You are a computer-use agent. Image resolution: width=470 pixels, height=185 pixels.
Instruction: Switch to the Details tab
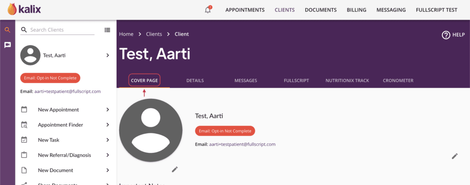(x=195, y=81)
